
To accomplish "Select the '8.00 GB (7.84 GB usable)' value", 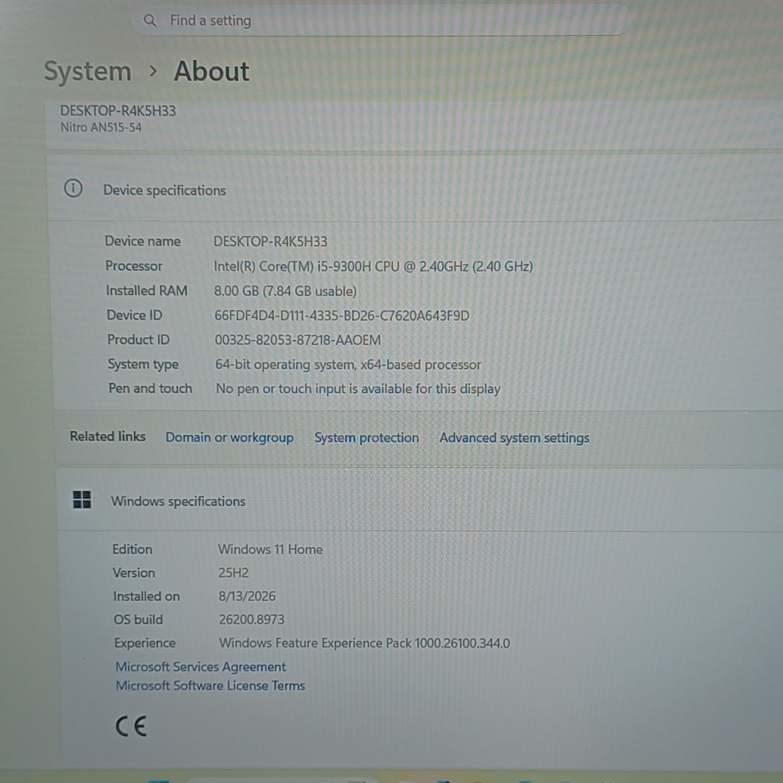I will tap(286, 291).
